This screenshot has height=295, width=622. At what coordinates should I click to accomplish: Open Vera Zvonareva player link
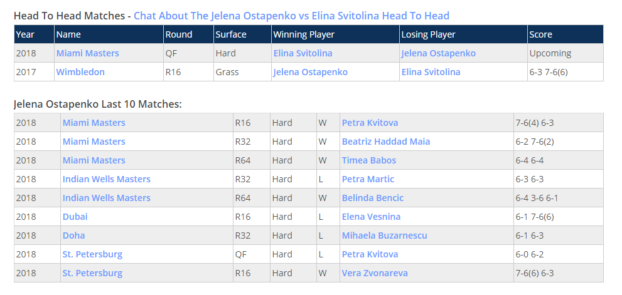pyautogui.click(x=375, y=273)
